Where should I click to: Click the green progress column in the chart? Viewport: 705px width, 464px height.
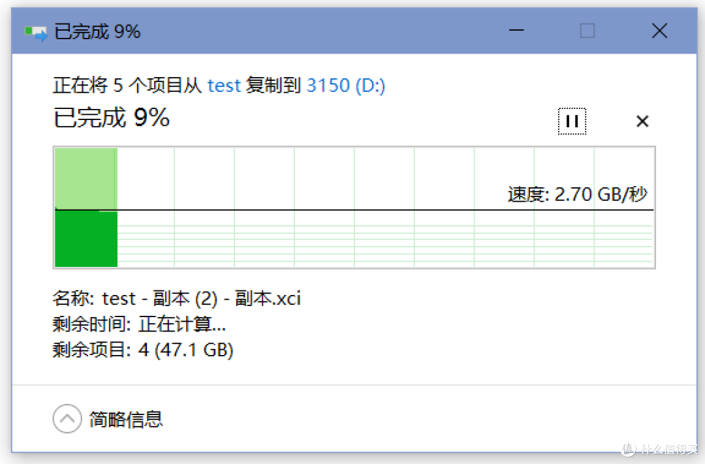click(86, 240)
